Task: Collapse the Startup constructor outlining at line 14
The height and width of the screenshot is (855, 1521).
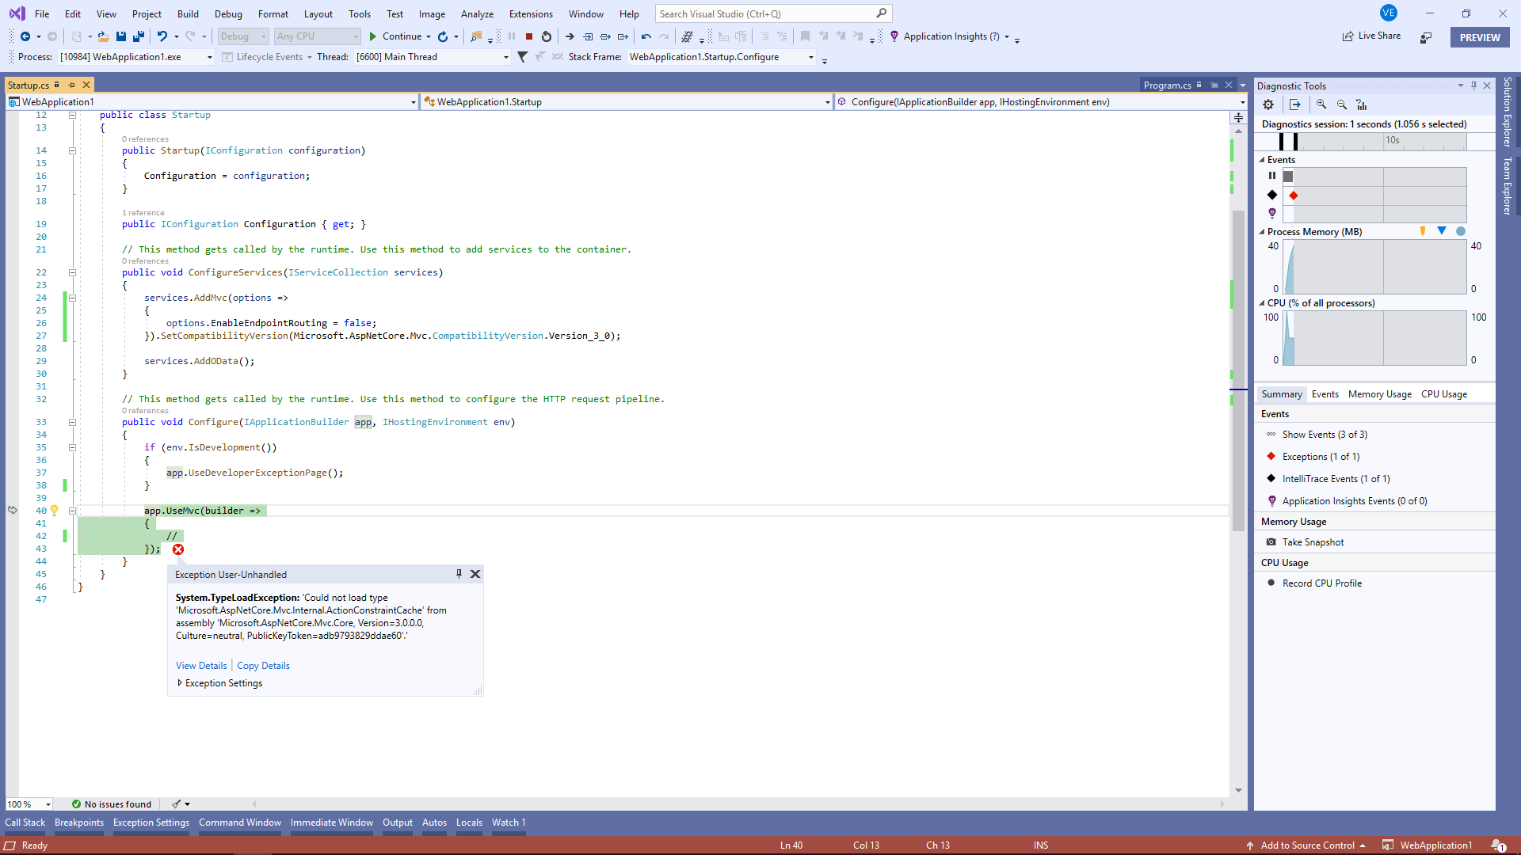Action: pos(72,150)
